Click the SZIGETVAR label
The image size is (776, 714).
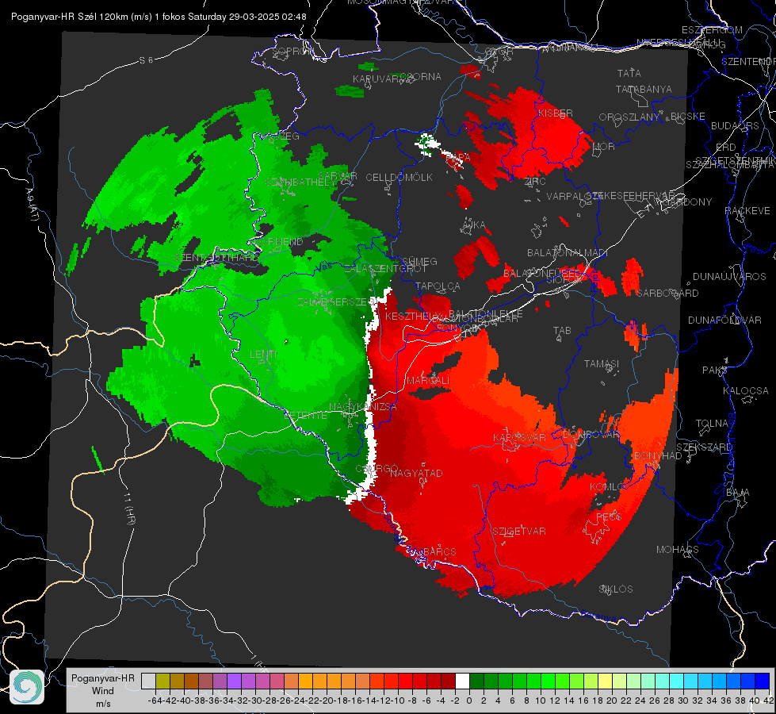pyautogui.click(x=519, y=531)
